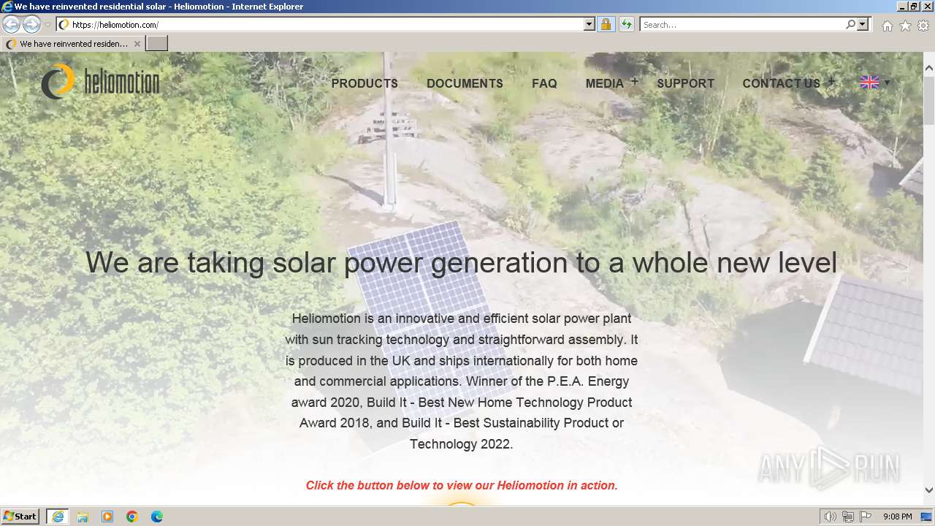Expand the address bar autocomplete dropdown
The width and height of the screenshot is (935, 526).
coord(589,24)
